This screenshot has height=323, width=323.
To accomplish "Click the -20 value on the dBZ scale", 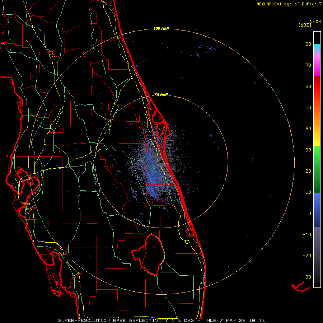I will (307, 256).
